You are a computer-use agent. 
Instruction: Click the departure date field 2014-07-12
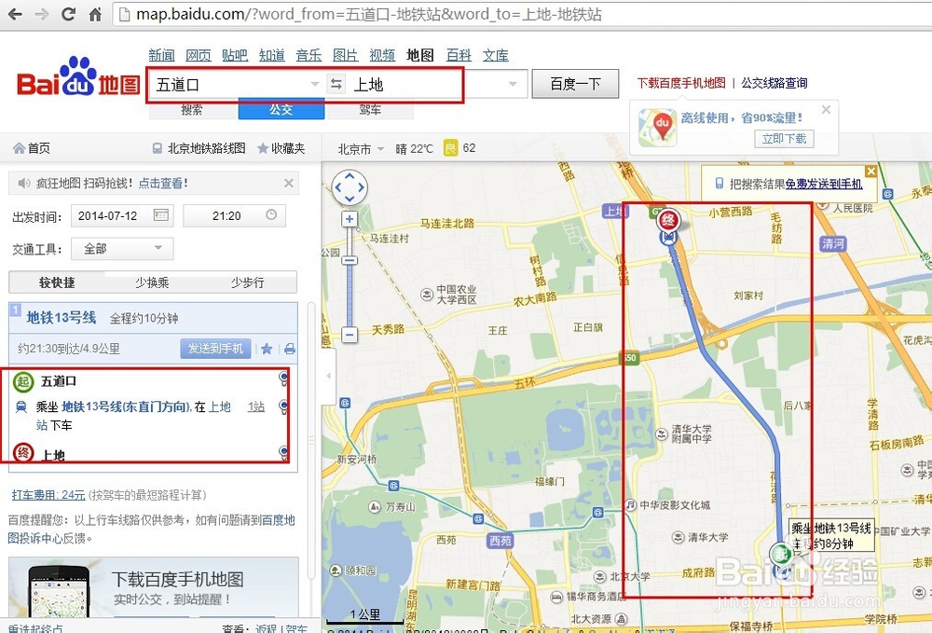click(122, 215)
